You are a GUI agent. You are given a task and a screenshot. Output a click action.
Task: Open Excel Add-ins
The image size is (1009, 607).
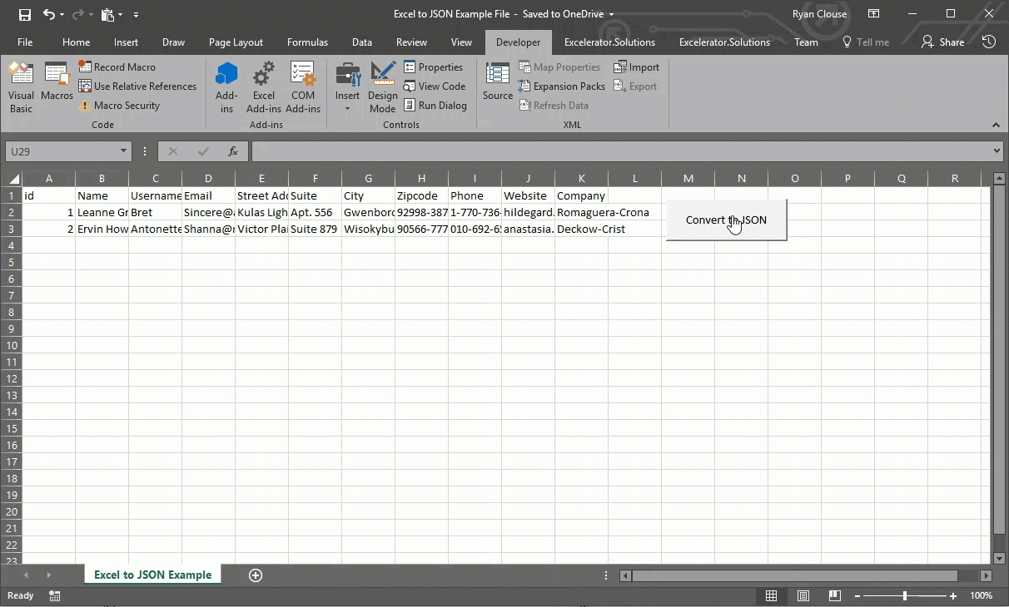point(264,86)
